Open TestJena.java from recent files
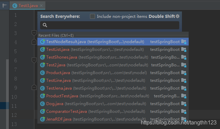Viewport: 220px width, 129px height. [x=113, y=88]
